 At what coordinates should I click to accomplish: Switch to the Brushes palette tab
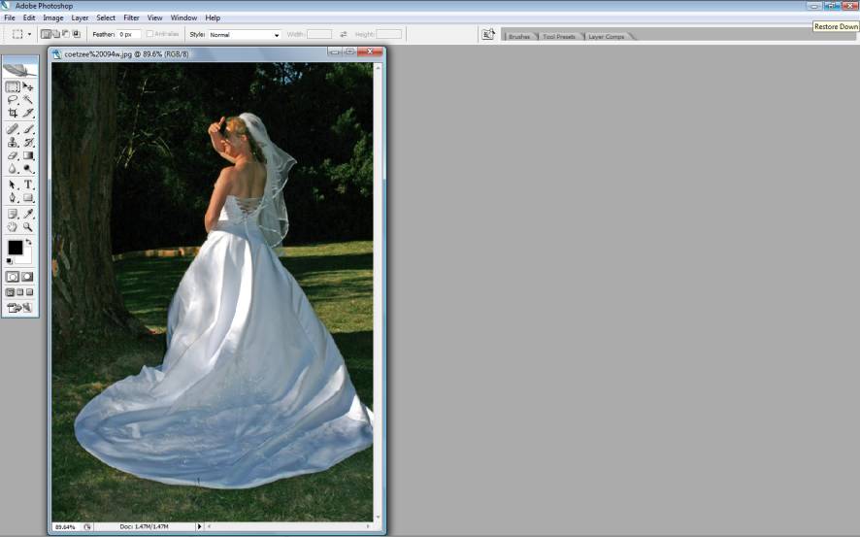coord(519,36)
